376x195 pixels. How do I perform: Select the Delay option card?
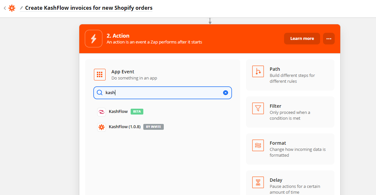pos(290,183)
